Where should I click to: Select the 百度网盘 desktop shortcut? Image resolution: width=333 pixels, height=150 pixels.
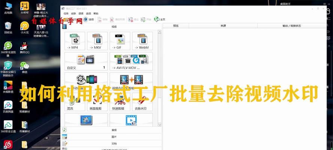tap(8, 107)
